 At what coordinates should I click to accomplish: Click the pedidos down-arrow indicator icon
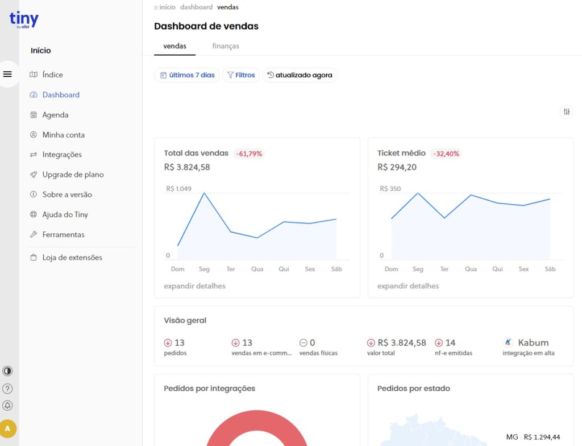point(168,342)
